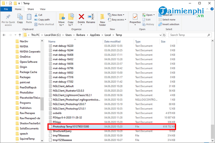This screenshot has height=143, width=215.
Task: Open recent locations dropdown arrow
Action: coord(15,35)
